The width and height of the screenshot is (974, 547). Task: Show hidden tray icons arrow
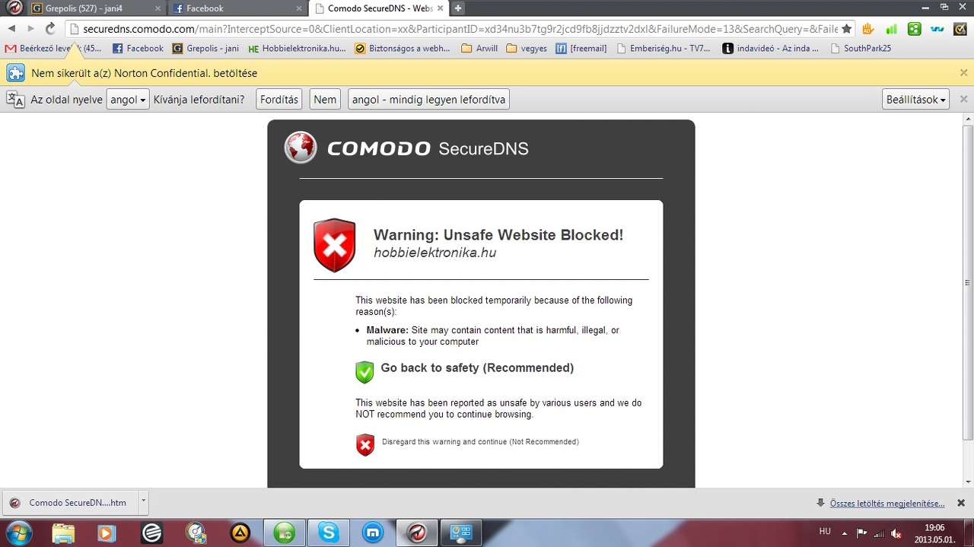[845, 533]
